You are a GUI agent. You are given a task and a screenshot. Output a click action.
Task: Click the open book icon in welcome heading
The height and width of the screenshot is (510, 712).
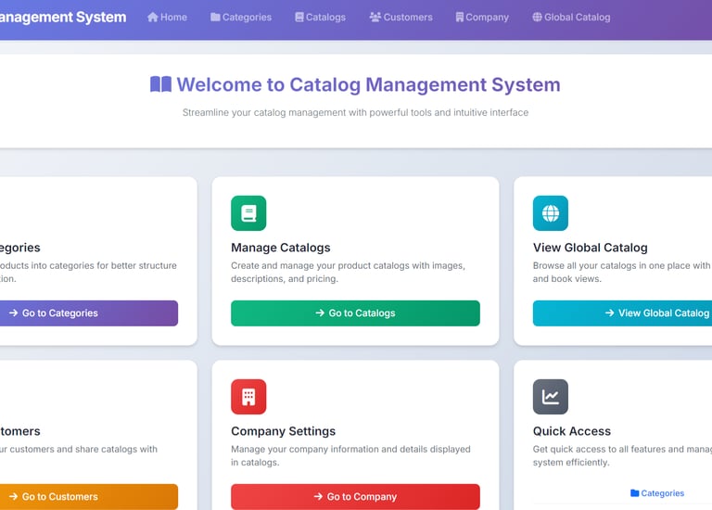coord(160,84)
